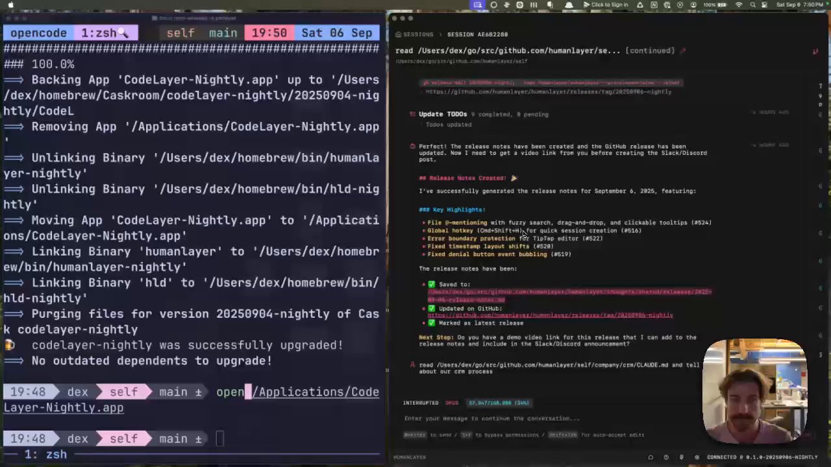Click the webcam picture-in-picture thumbnail
This screenshot has height=467, width=831.
tap(754, 390)
